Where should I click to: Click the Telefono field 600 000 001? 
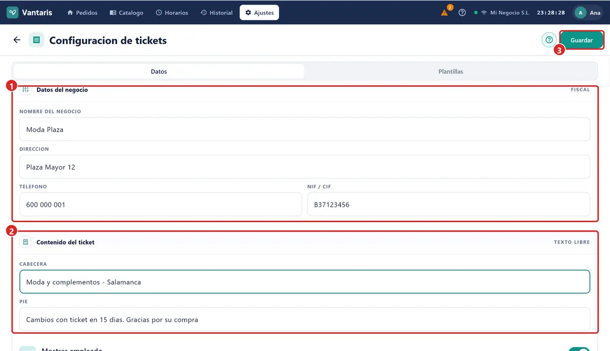click(161, 204)
